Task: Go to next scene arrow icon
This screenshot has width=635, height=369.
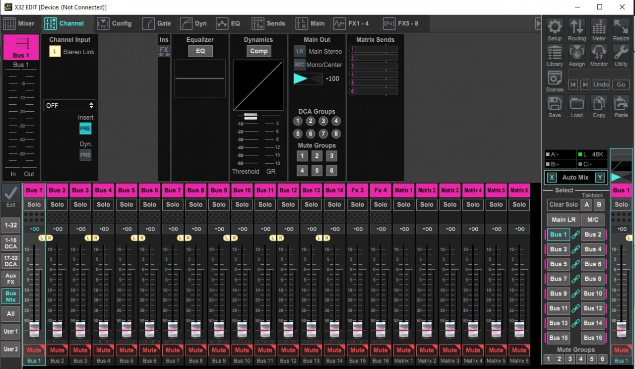Action: click(x=585, y=84)
